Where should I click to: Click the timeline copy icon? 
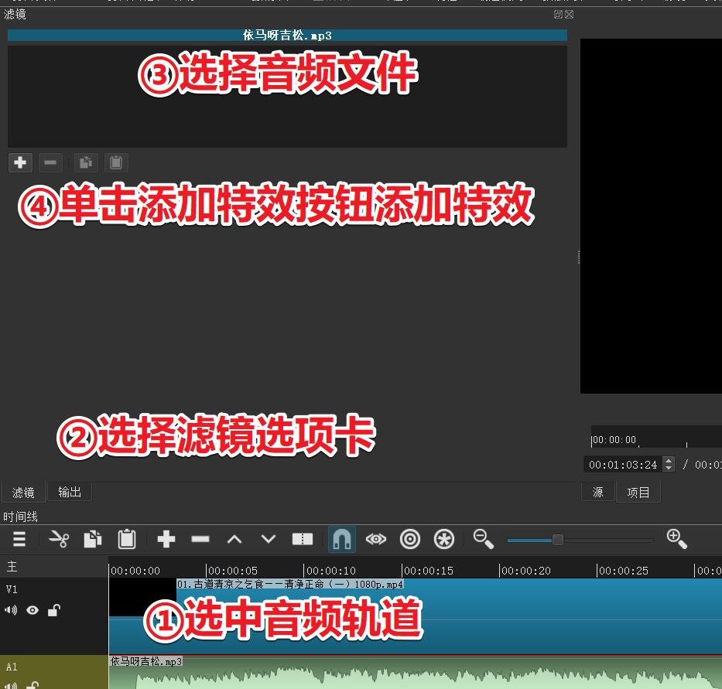[x=92, y=539]
